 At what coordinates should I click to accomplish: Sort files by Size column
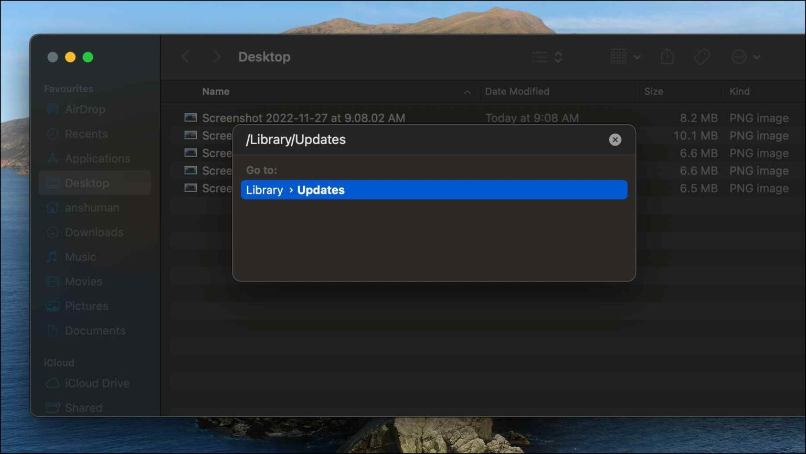pos(653,91)
